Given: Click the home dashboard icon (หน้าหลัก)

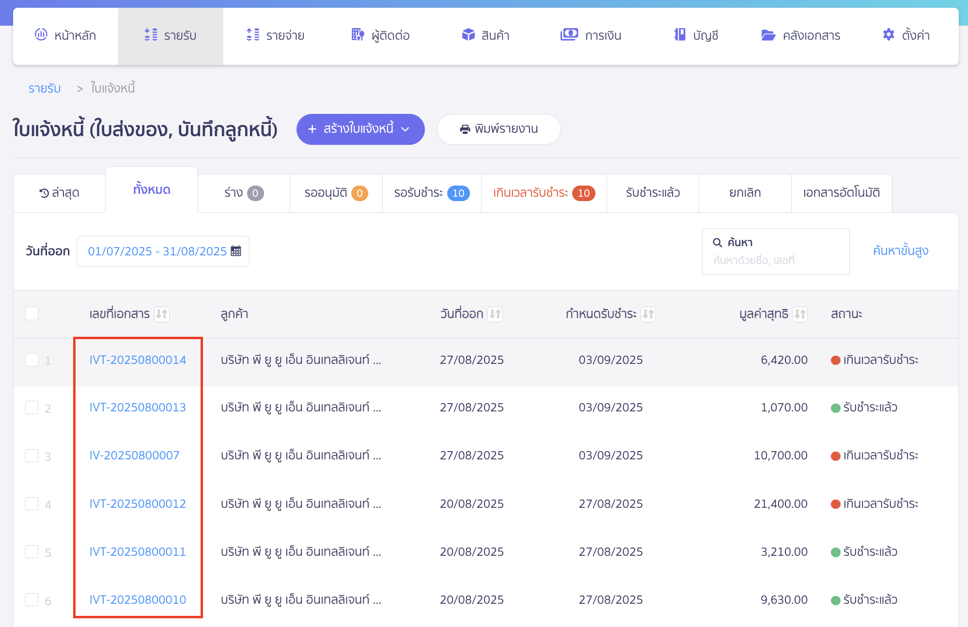Looking at the screenshot, I should click(x=41, y=34).
